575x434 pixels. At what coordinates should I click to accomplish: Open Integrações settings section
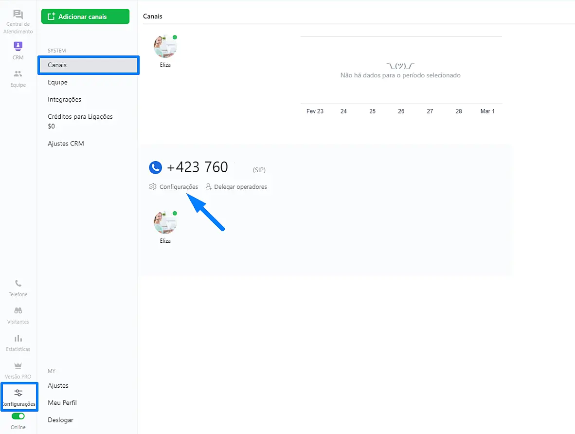pos(64,99)
